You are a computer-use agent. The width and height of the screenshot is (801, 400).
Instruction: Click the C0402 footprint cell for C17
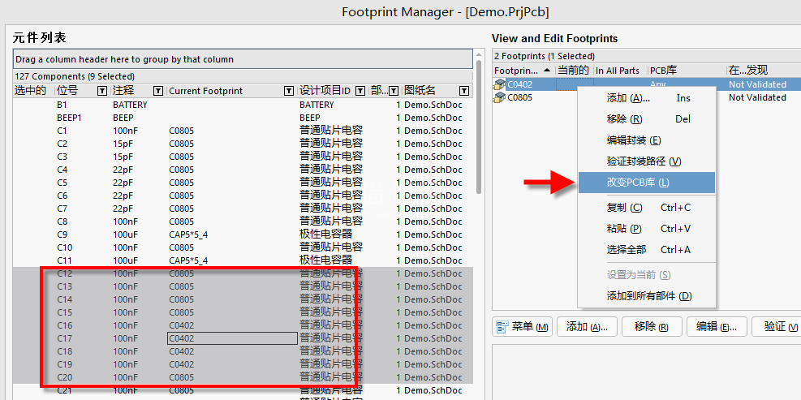click(231, 338)
